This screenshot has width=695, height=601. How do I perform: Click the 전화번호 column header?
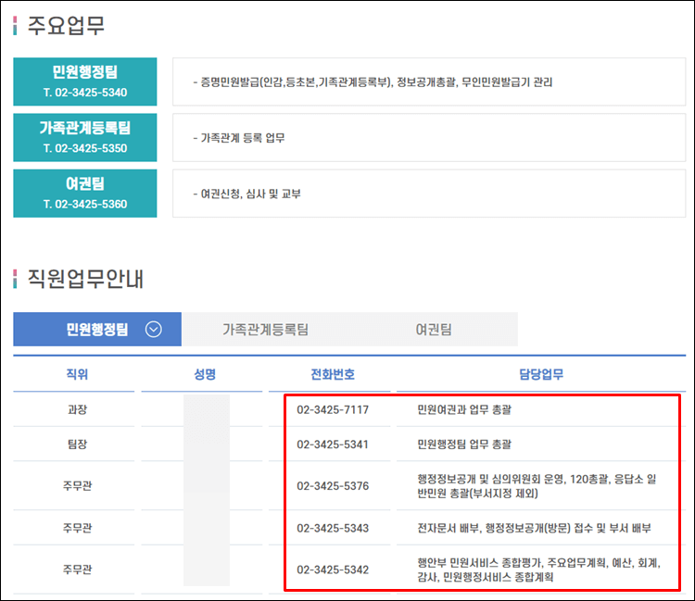(x=333, y=375)
